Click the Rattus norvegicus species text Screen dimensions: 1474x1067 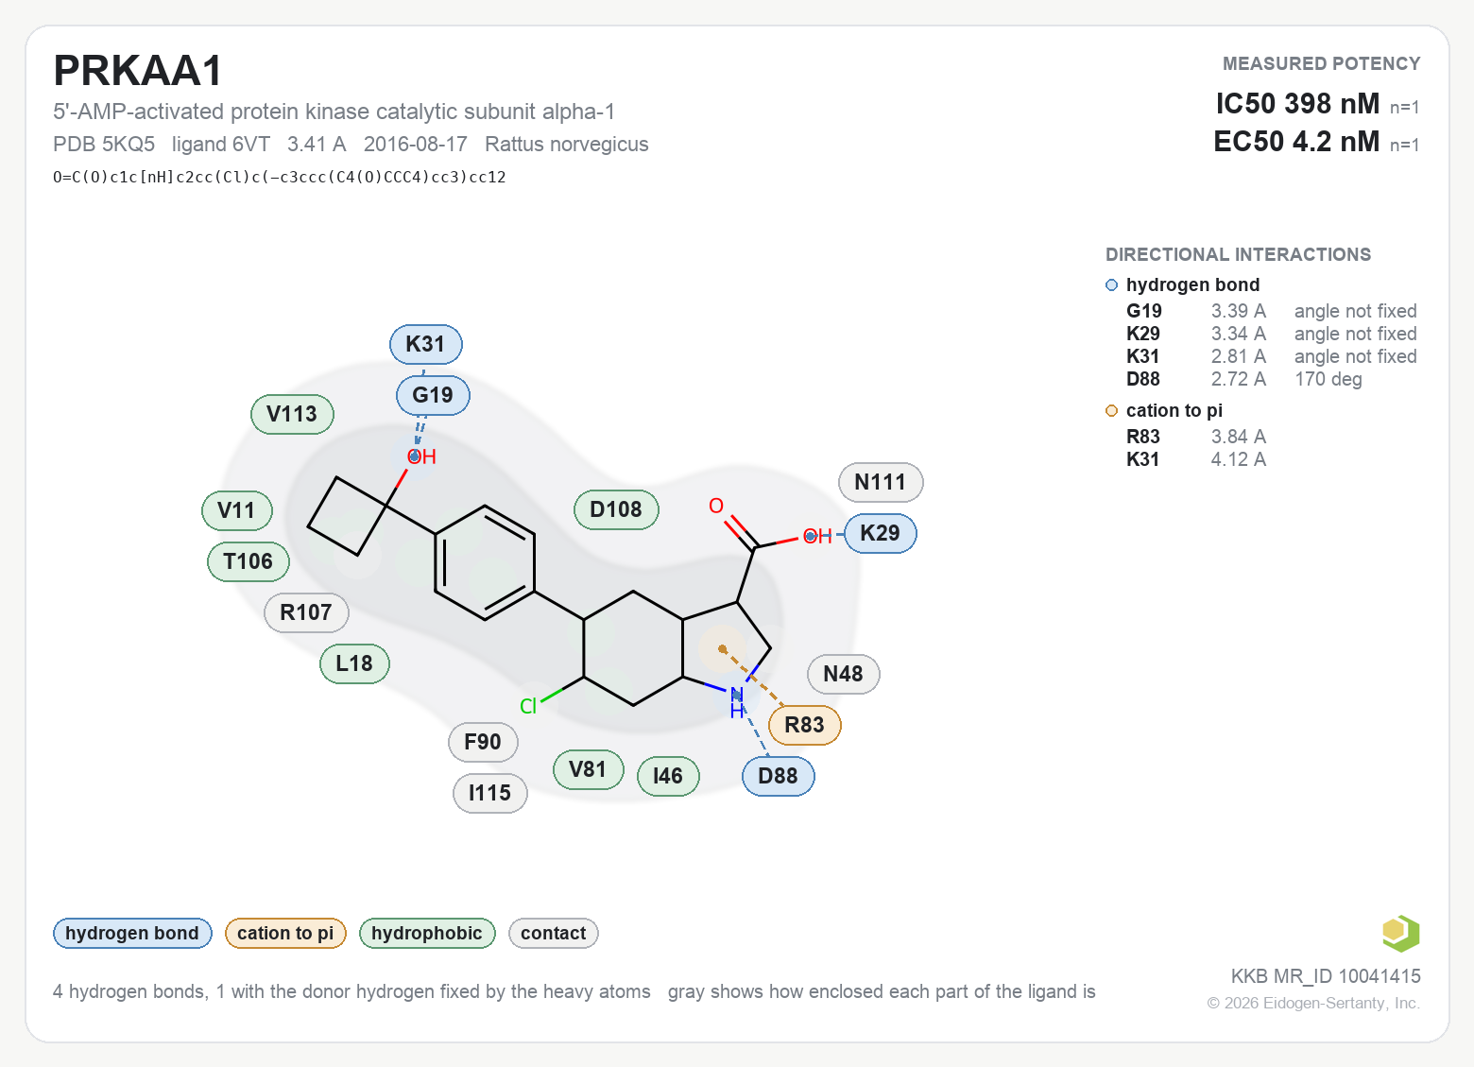pyautogui.click(x=567, y=145)
